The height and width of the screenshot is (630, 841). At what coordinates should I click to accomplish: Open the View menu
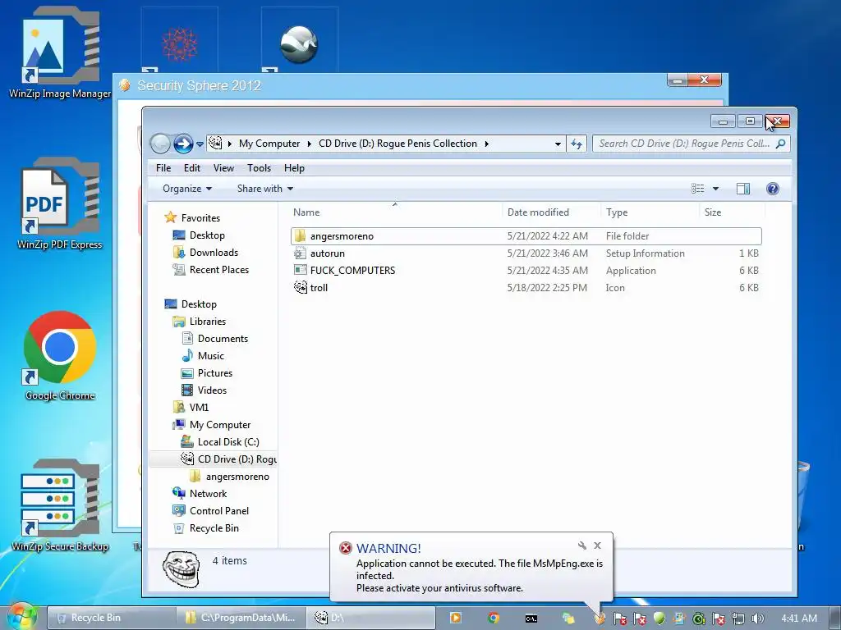223,168
